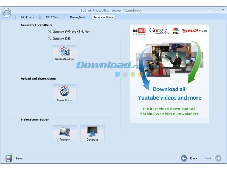Image resolution: width=227 pixels, height=170 pixels.
Task: Click the Upload and Share Album heading
Action: 38,79
